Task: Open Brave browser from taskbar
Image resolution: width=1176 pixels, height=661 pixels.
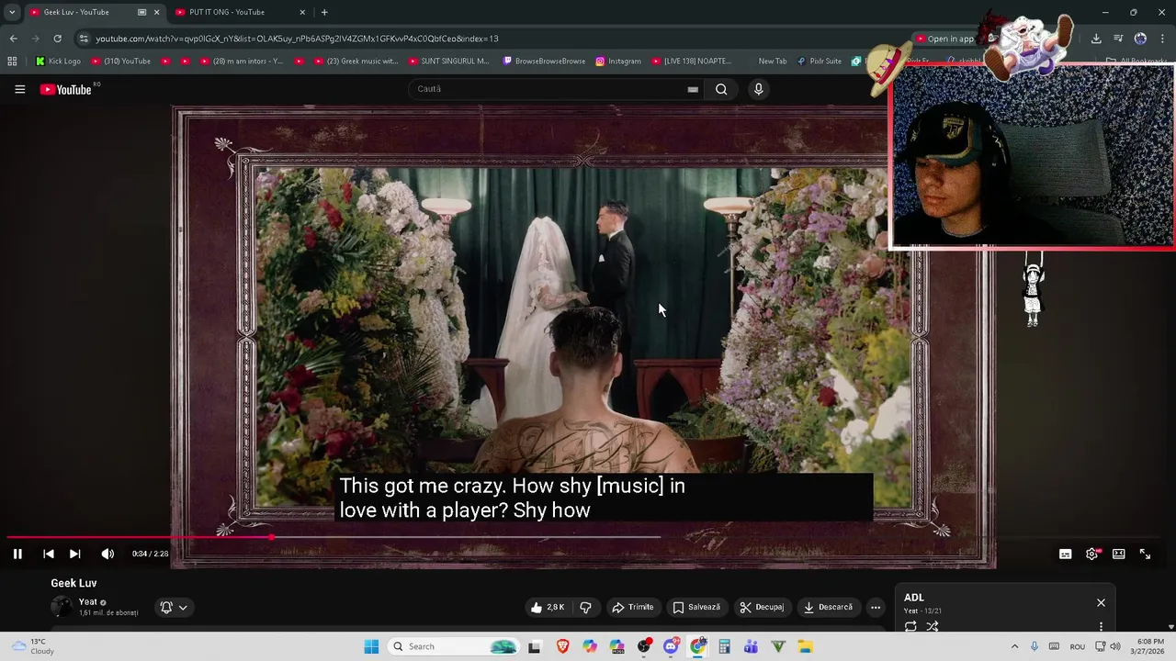Action: point(562,646)
